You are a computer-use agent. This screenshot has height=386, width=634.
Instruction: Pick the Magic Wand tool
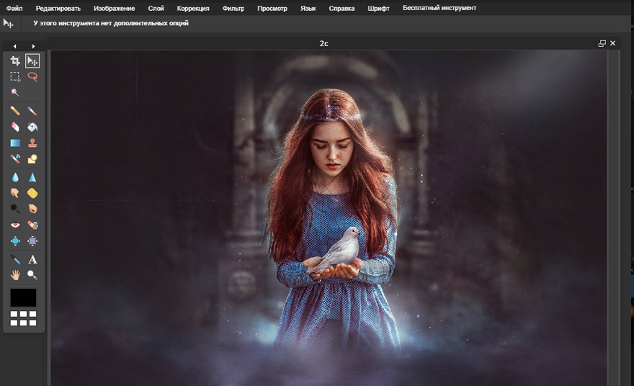click(15, 93)
